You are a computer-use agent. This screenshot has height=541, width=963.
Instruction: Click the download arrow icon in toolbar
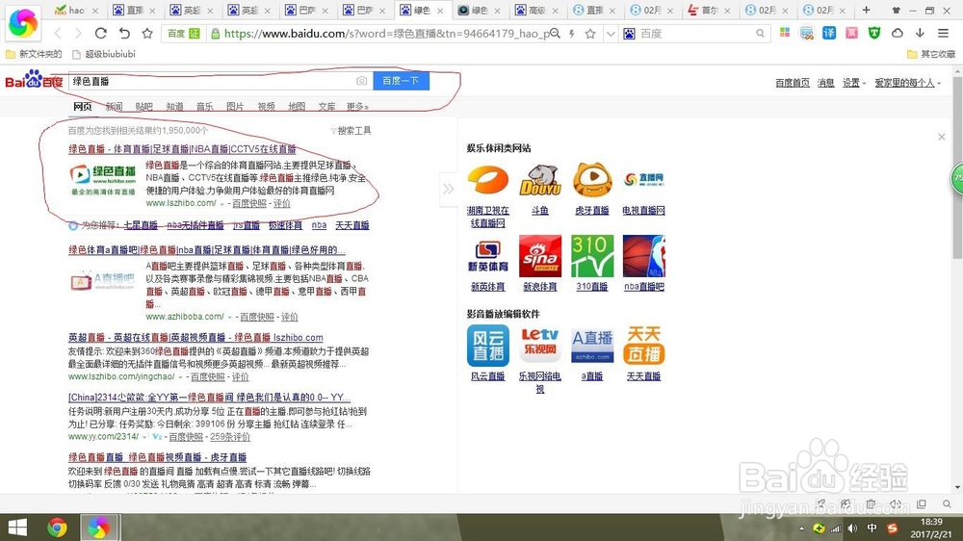click(x=920, y=33)
